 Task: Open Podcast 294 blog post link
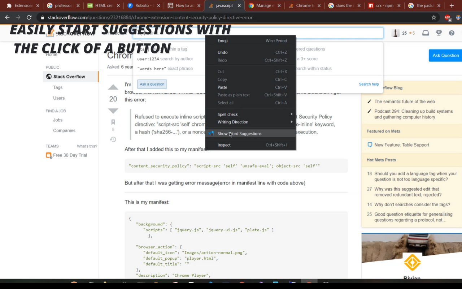coord(413,114)
